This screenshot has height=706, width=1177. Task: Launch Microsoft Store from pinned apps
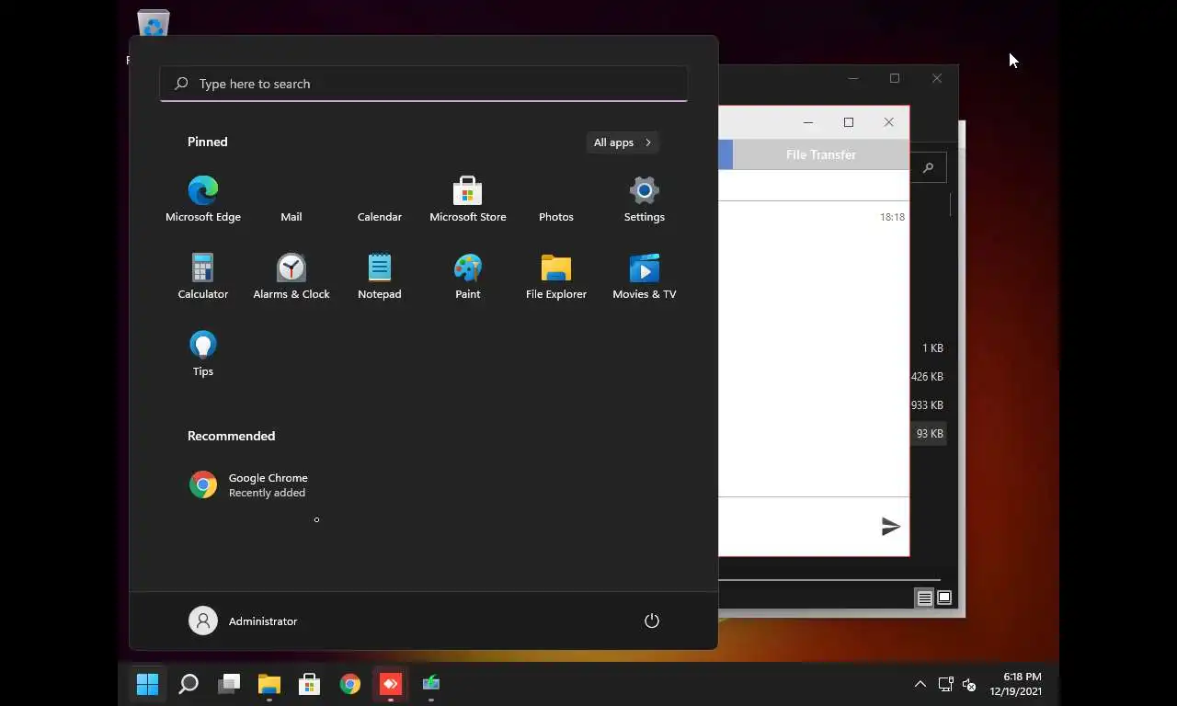468,199
